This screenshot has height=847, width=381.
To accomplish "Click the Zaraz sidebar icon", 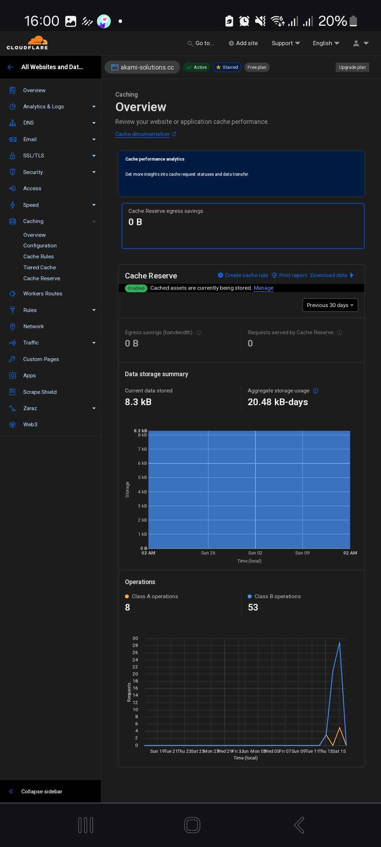I will coord(12,408).
